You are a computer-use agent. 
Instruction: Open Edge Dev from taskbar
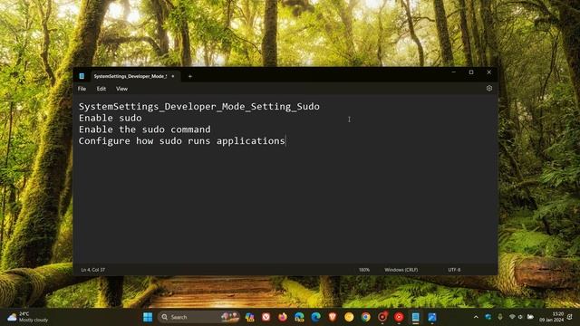(x=299, y=317)
